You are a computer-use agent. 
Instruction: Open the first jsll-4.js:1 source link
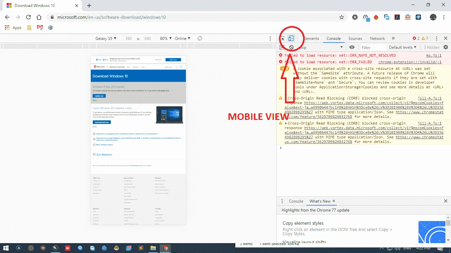pyautogui.click(x=430, y=98)
